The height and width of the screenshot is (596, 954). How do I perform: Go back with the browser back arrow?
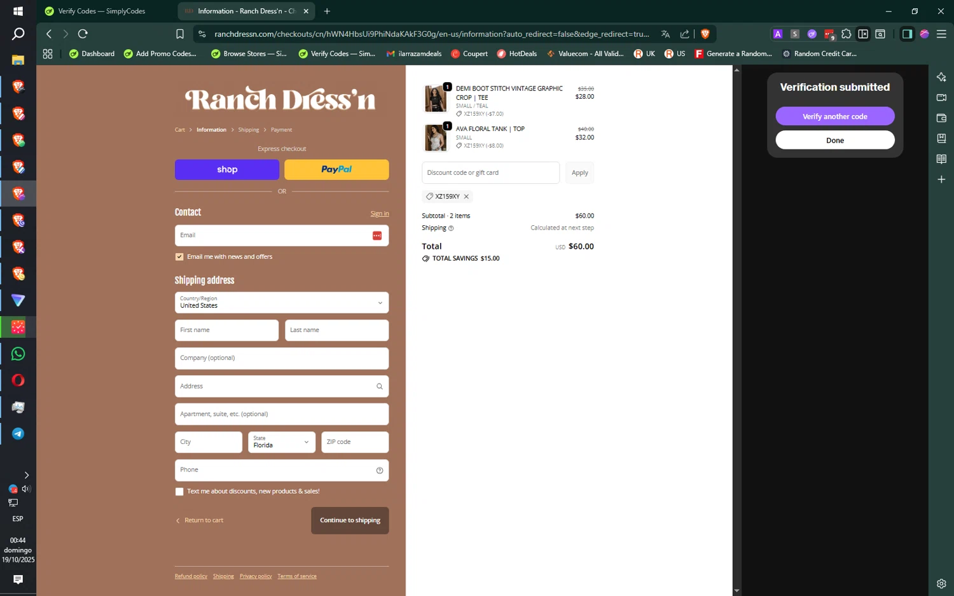49,34
